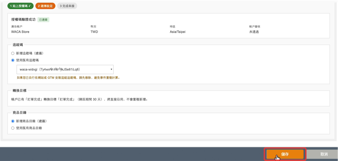
Task: Select the 使用既有追蹤碼 radio option
Action: point(13,60)
